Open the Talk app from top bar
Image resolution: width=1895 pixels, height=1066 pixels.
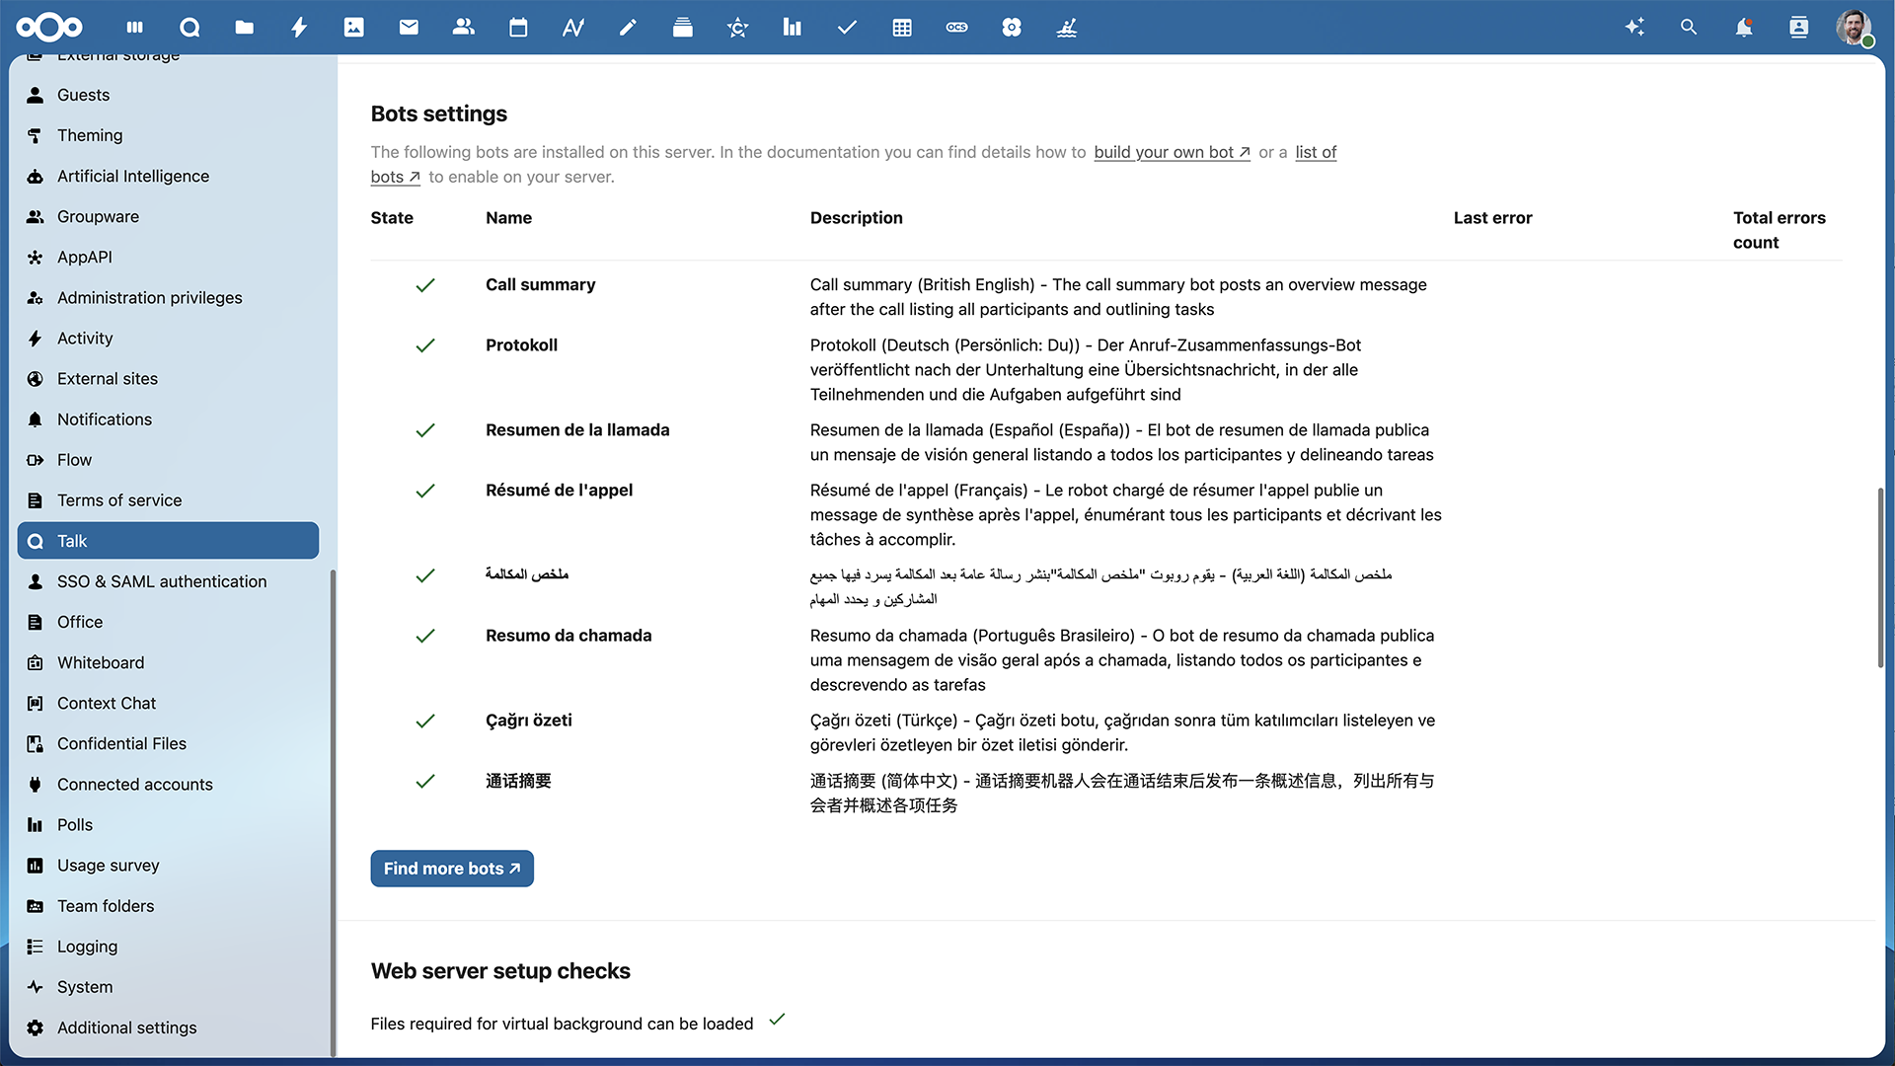189,28
